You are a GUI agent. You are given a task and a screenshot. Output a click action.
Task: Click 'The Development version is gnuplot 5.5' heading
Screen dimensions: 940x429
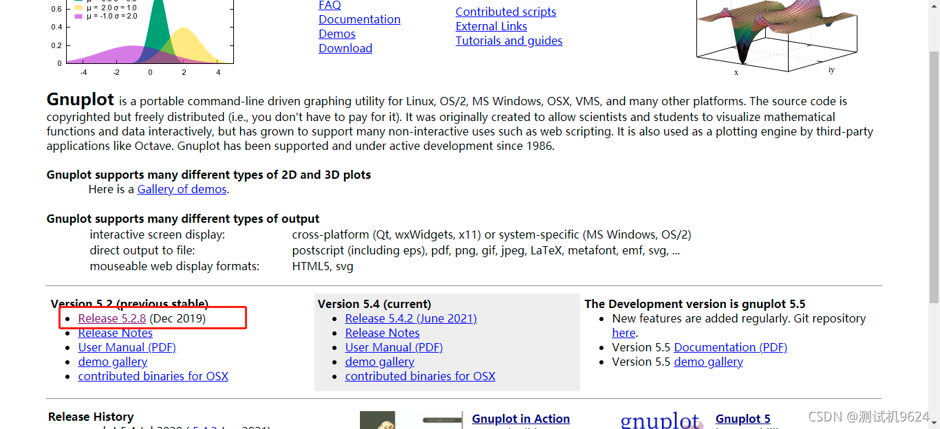pos(695,304)
